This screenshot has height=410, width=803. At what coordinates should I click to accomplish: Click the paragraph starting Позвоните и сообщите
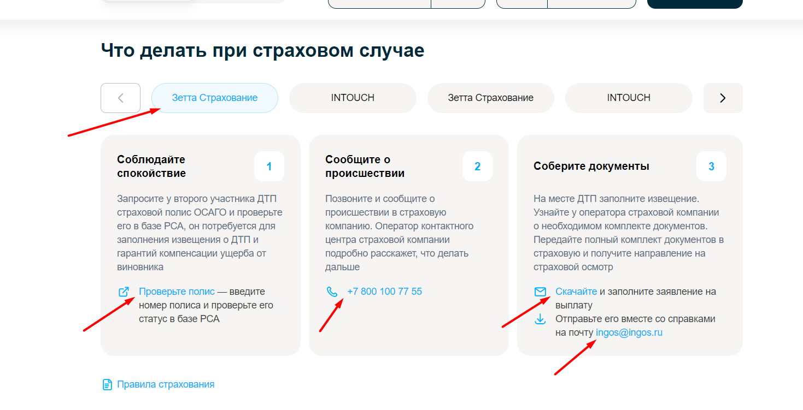400,233
